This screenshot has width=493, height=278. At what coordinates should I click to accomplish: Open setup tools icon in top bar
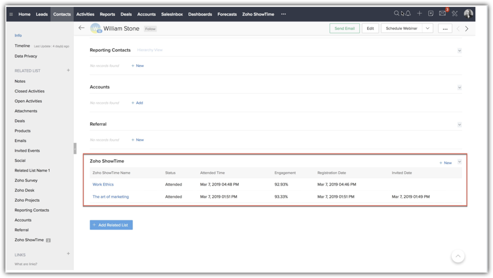455,13
